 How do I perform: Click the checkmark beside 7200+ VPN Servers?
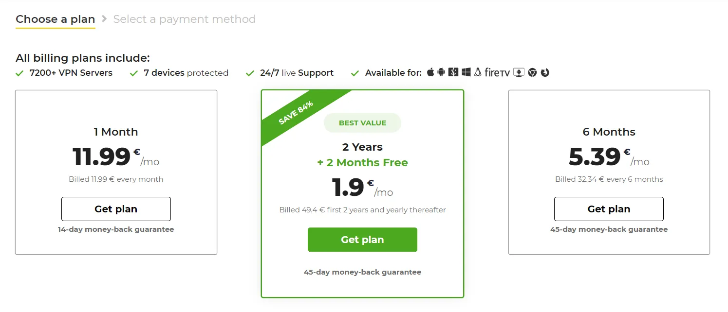click(x=19, y=73)
